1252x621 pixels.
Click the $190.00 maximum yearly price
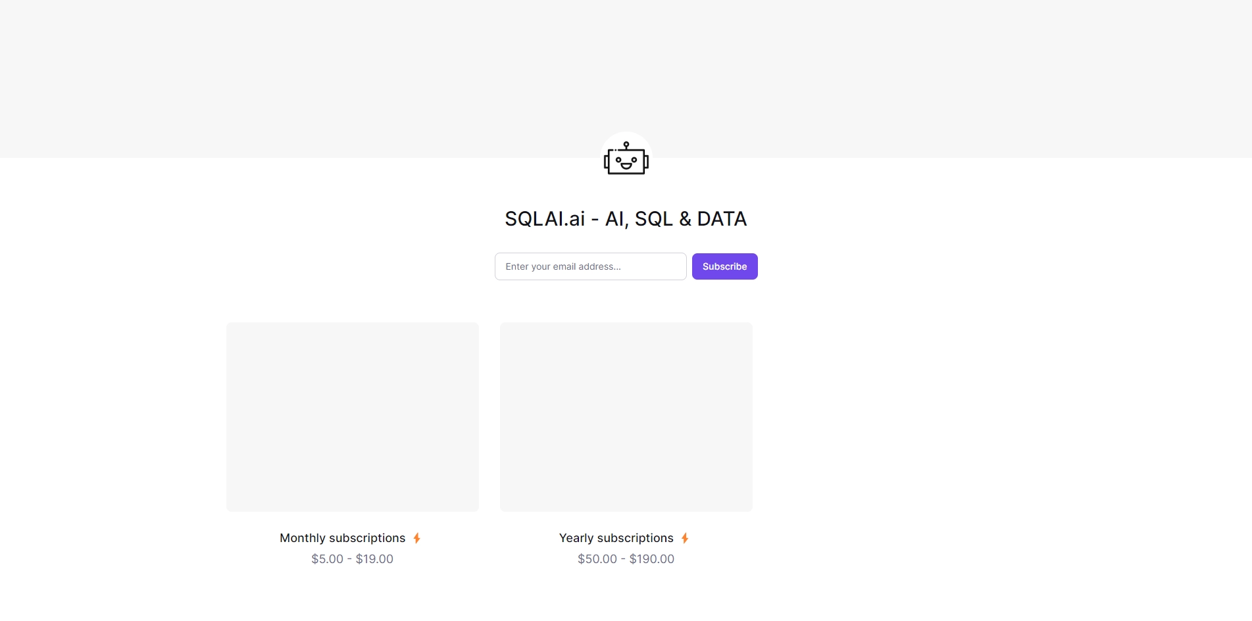[652, 559]
